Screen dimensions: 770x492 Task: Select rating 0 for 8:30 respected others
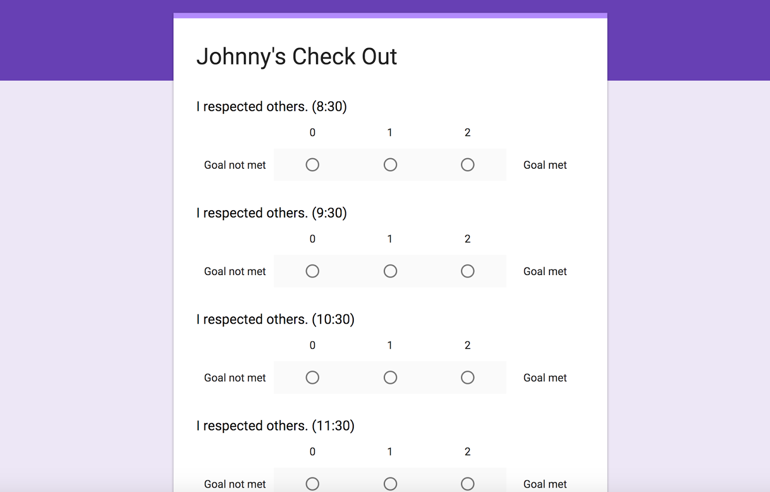pos(312,165)
